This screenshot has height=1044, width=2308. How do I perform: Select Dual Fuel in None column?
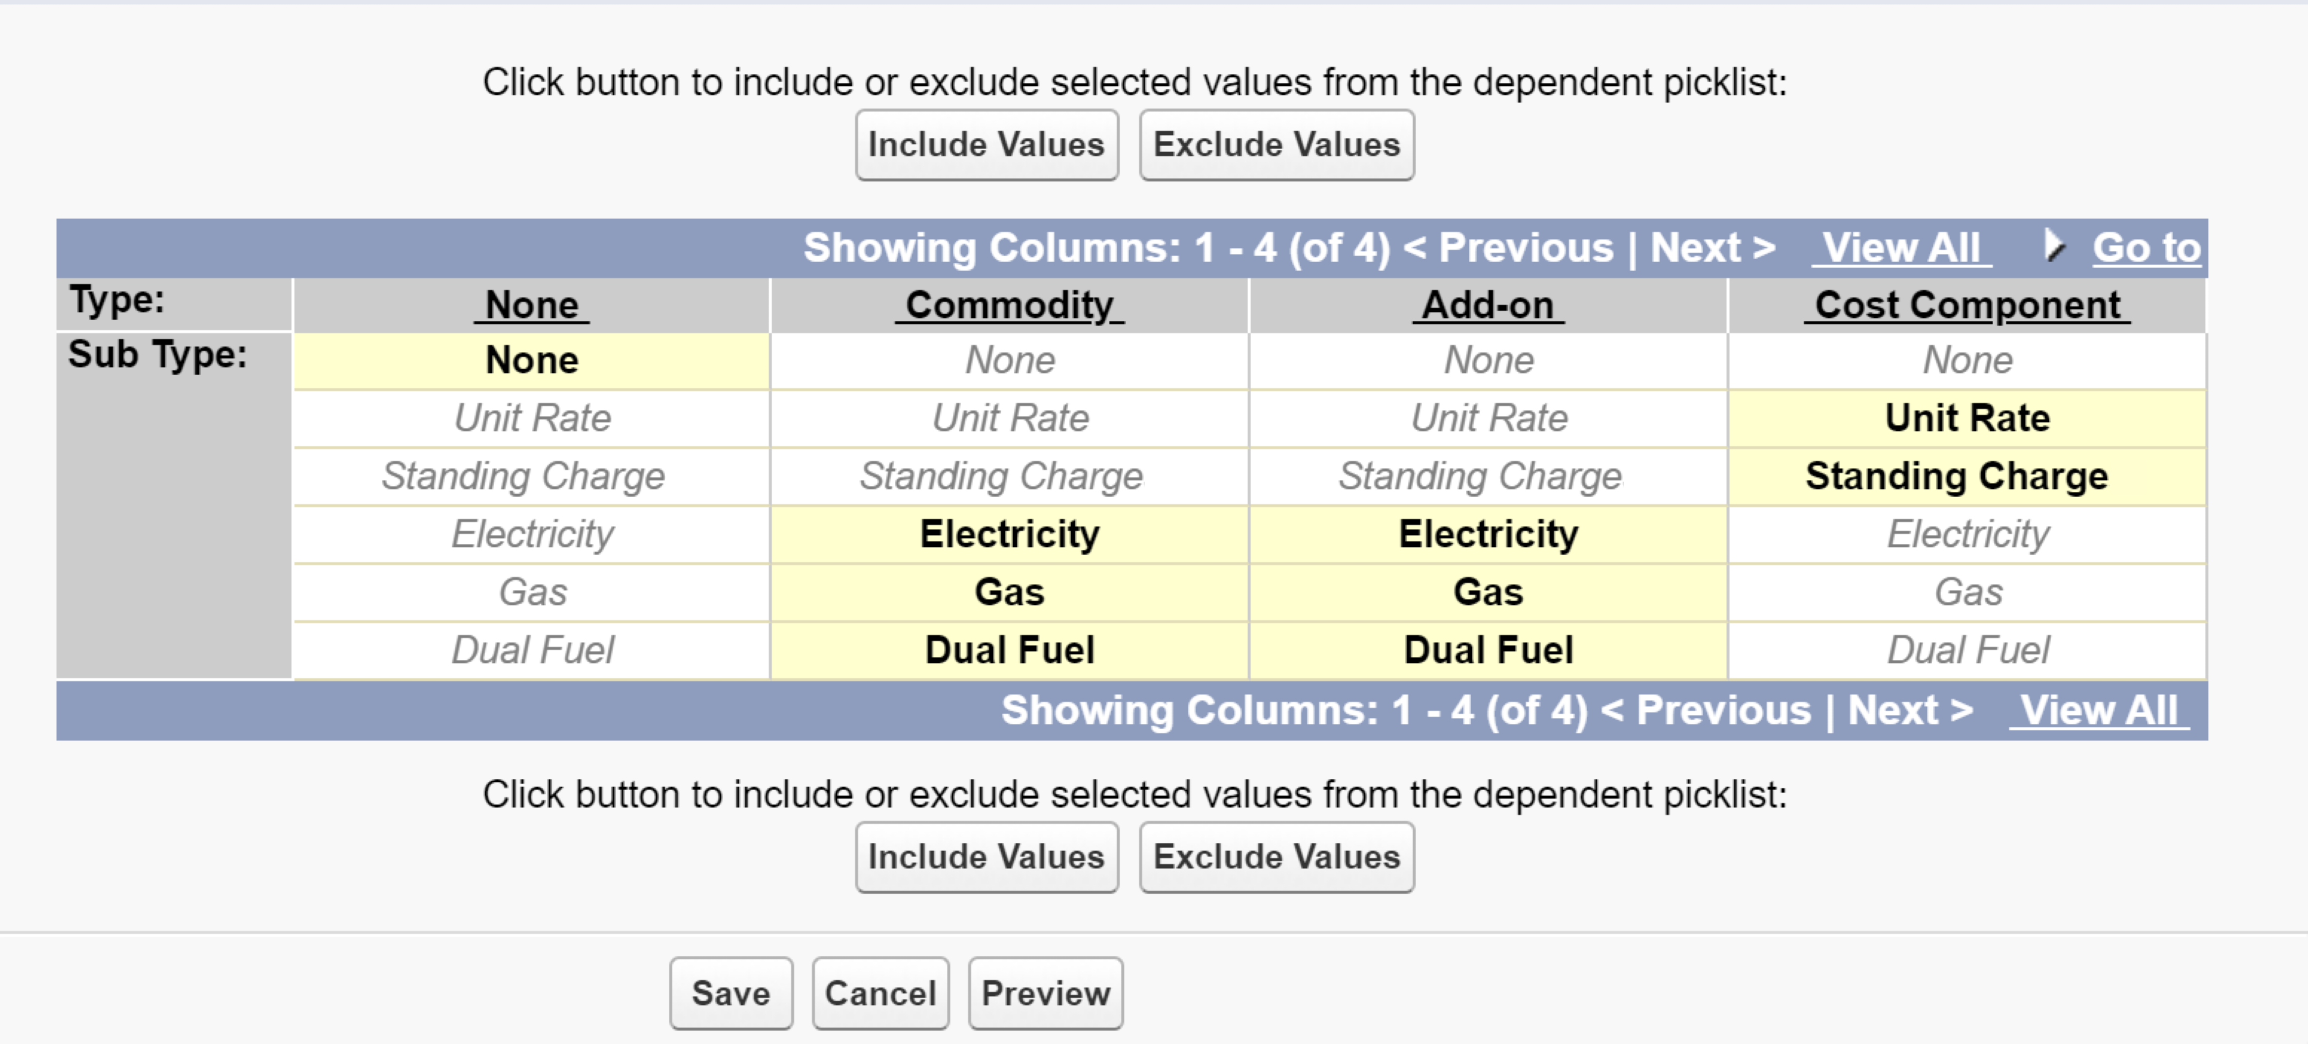point(531,650)
